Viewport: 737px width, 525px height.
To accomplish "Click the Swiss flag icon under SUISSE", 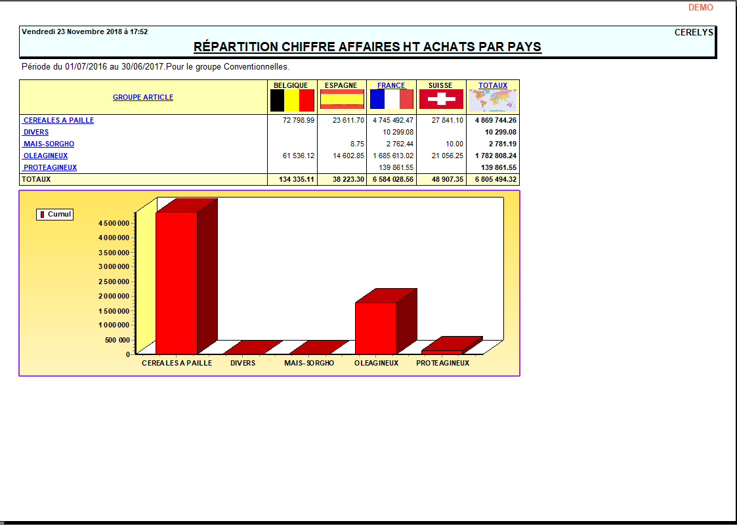I will coord(440,98).
